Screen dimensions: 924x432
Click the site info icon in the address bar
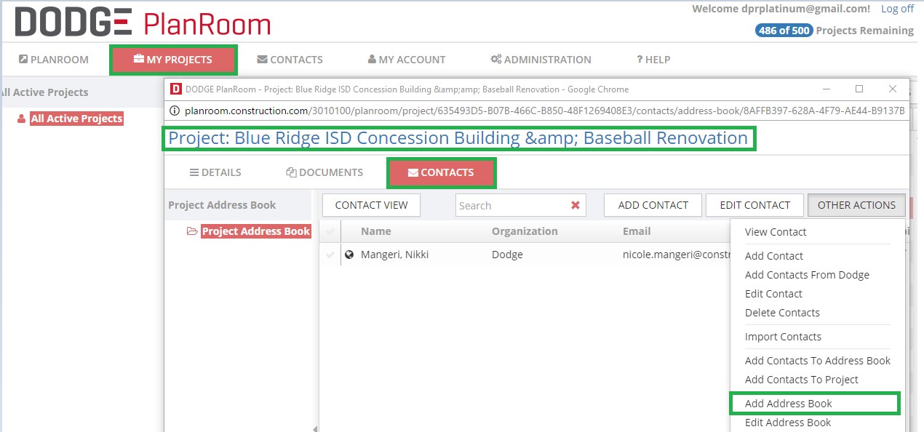(175, 111)
